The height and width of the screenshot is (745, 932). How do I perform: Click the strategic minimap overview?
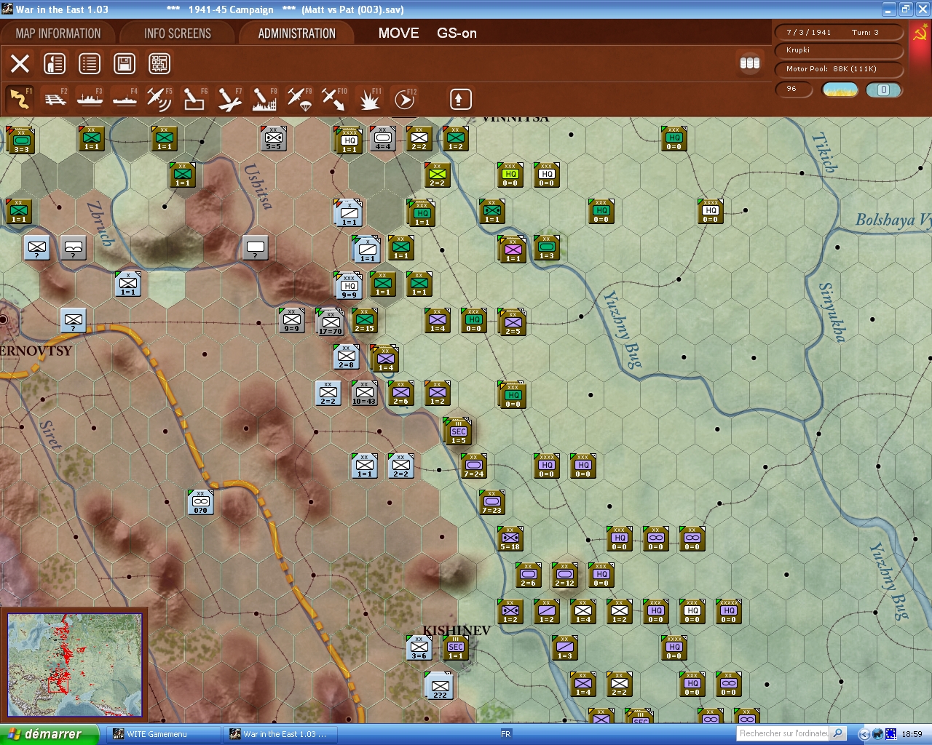[x=74, y=665]
